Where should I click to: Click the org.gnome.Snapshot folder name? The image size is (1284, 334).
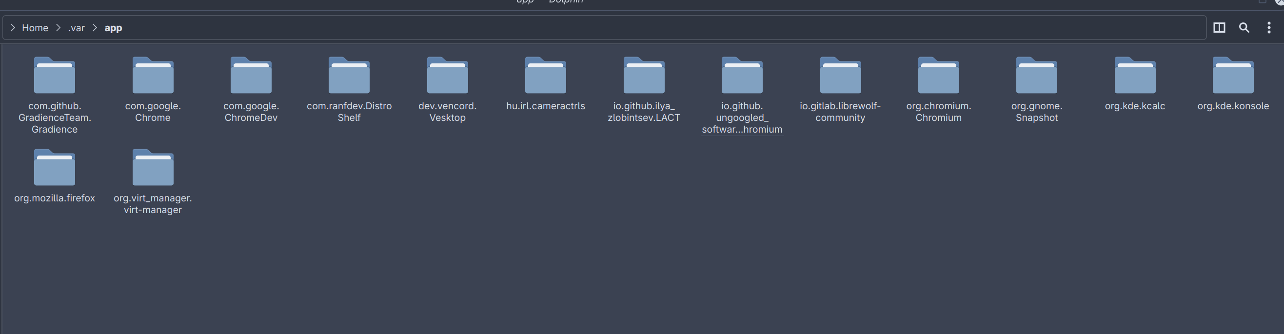[x=1037, y=112]
